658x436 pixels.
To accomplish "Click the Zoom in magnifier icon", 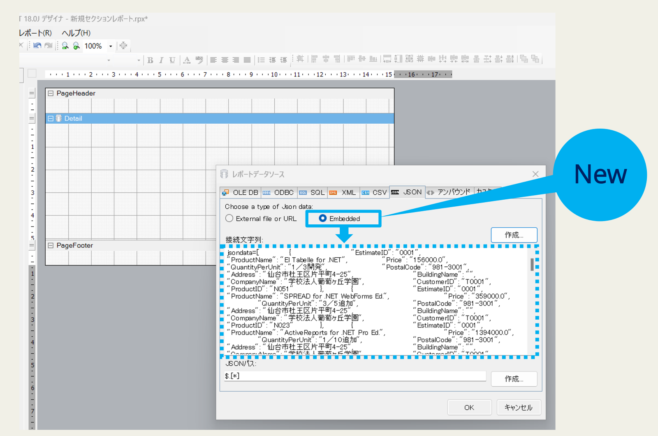I will click(x=76, y=46).
